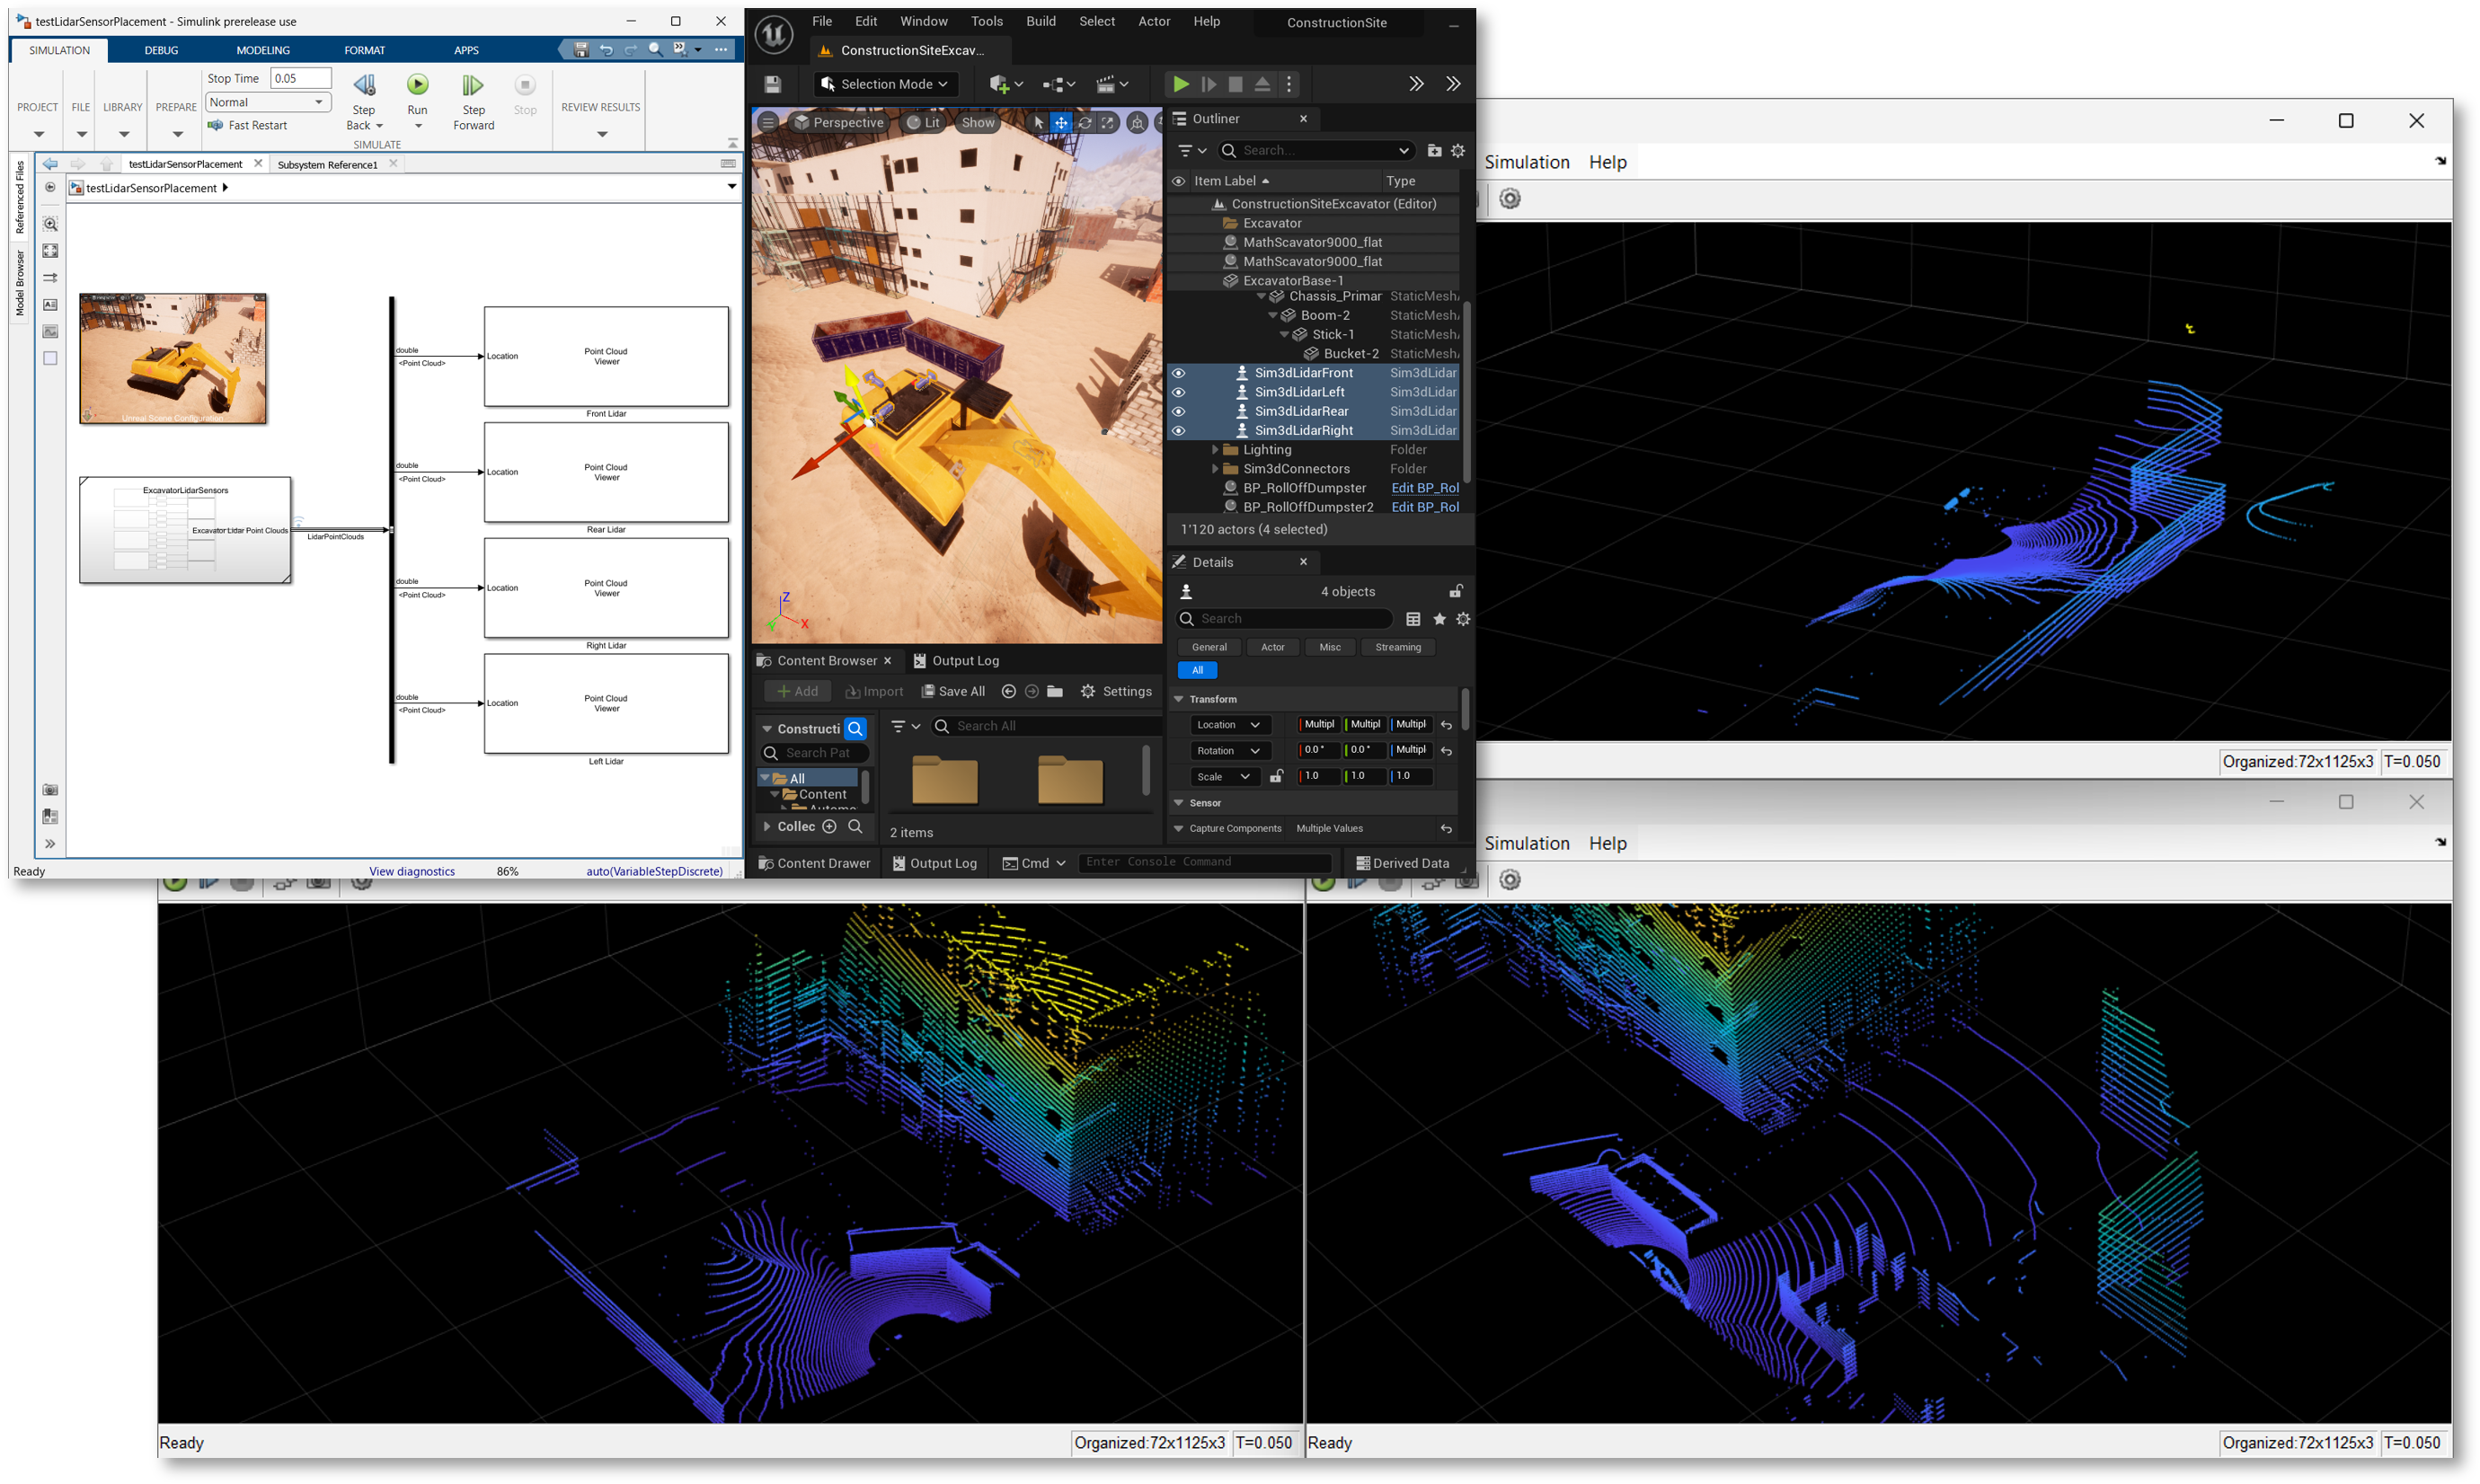2480x1484 pixels.
Task: Expand the Lighting folder in Outliner
Action: (1215, 450)
